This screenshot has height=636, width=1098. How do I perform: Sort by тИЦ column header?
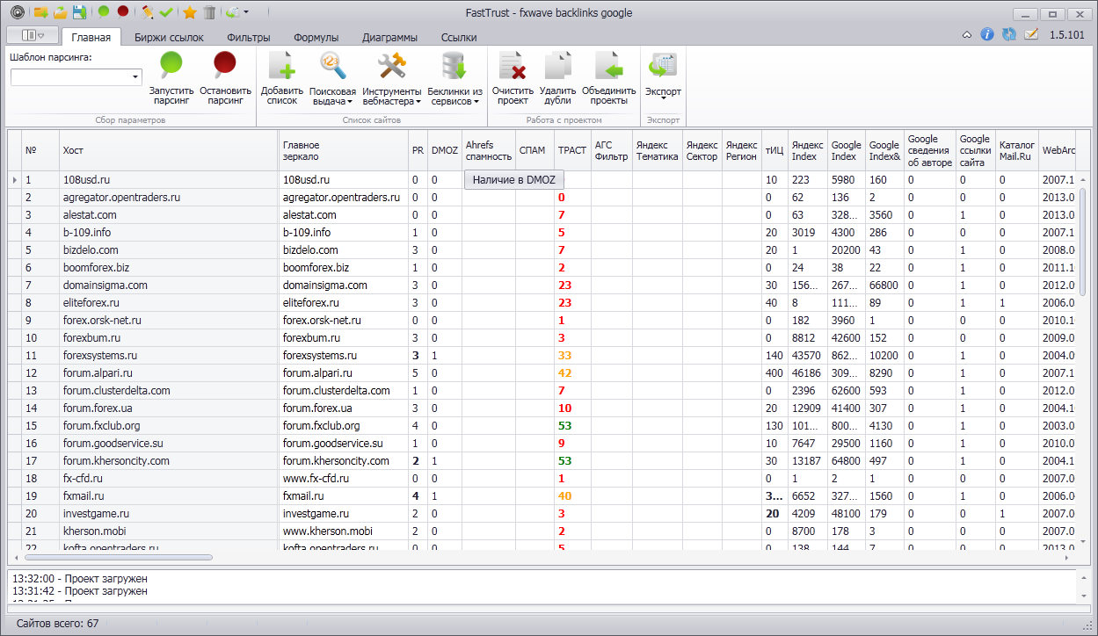pos(774,150)
